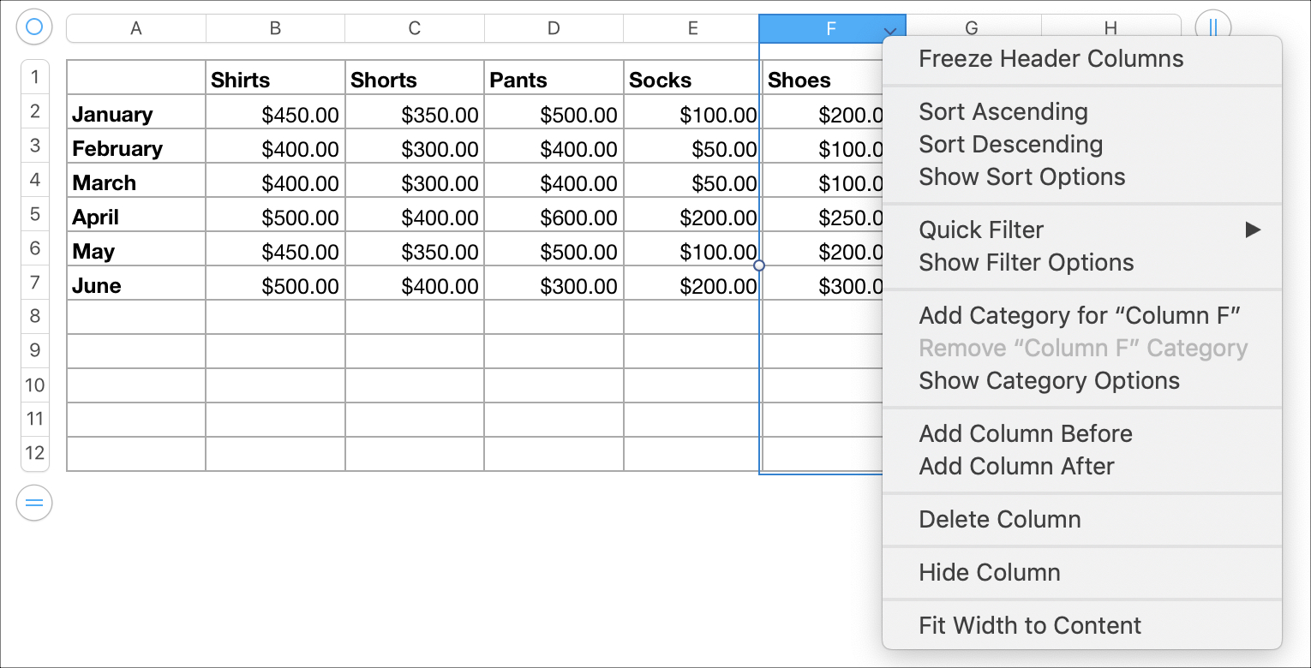Click the add rows handle below row 12
1311x668 pixels.
(34, 503)
